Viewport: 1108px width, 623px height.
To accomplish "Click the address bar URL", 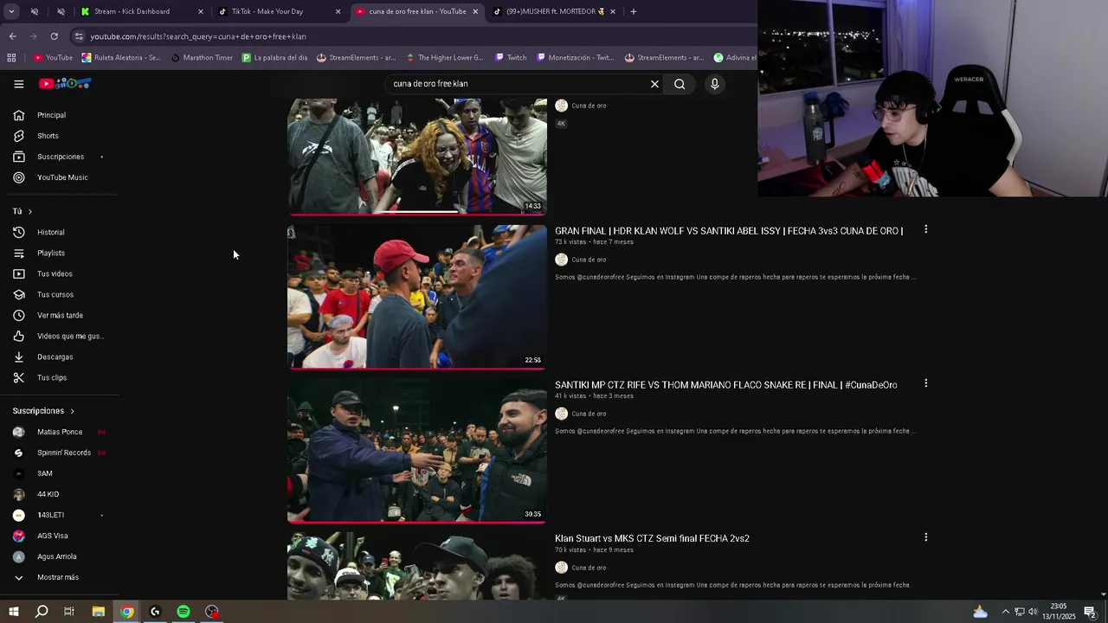I will [198, 36].
